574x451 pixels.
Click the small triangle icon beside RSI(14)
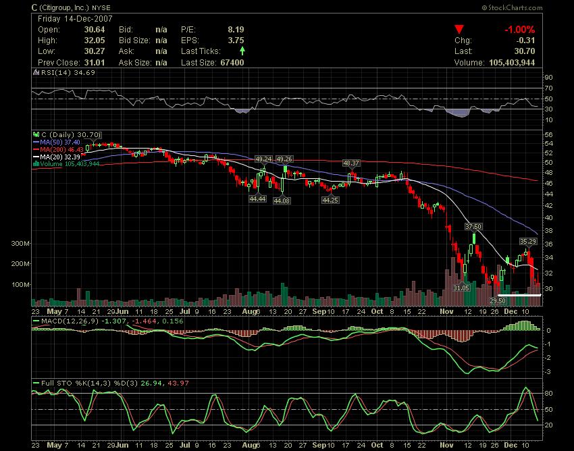36,72
